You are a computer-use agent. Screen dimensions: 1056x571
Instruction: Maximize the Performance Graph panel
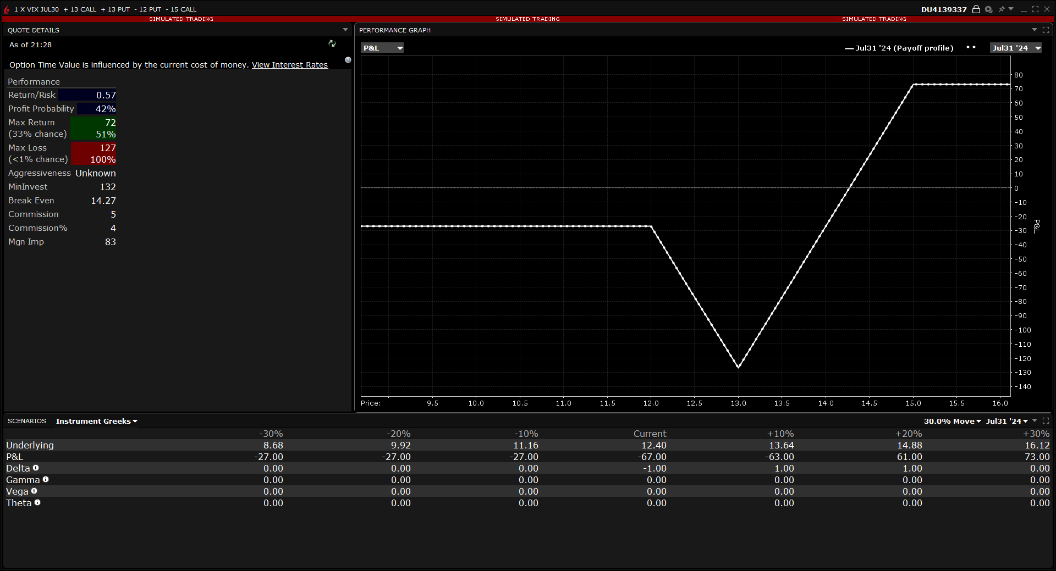pos(1046,30)
